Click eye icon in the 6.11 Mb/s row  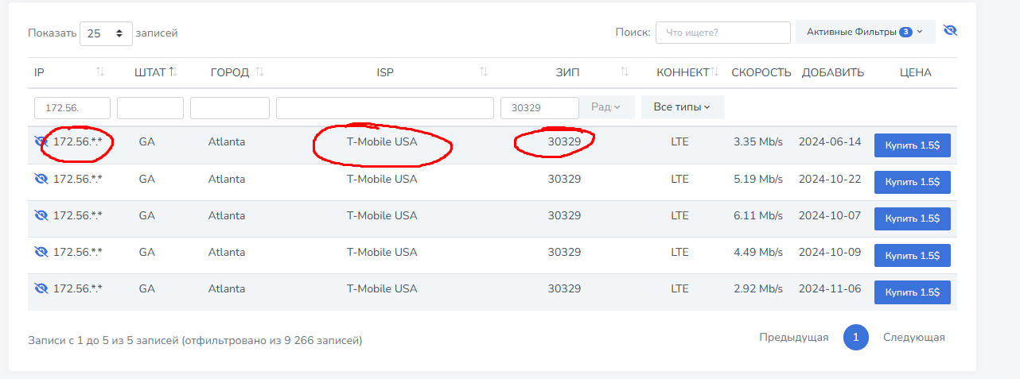pos(41,215)
